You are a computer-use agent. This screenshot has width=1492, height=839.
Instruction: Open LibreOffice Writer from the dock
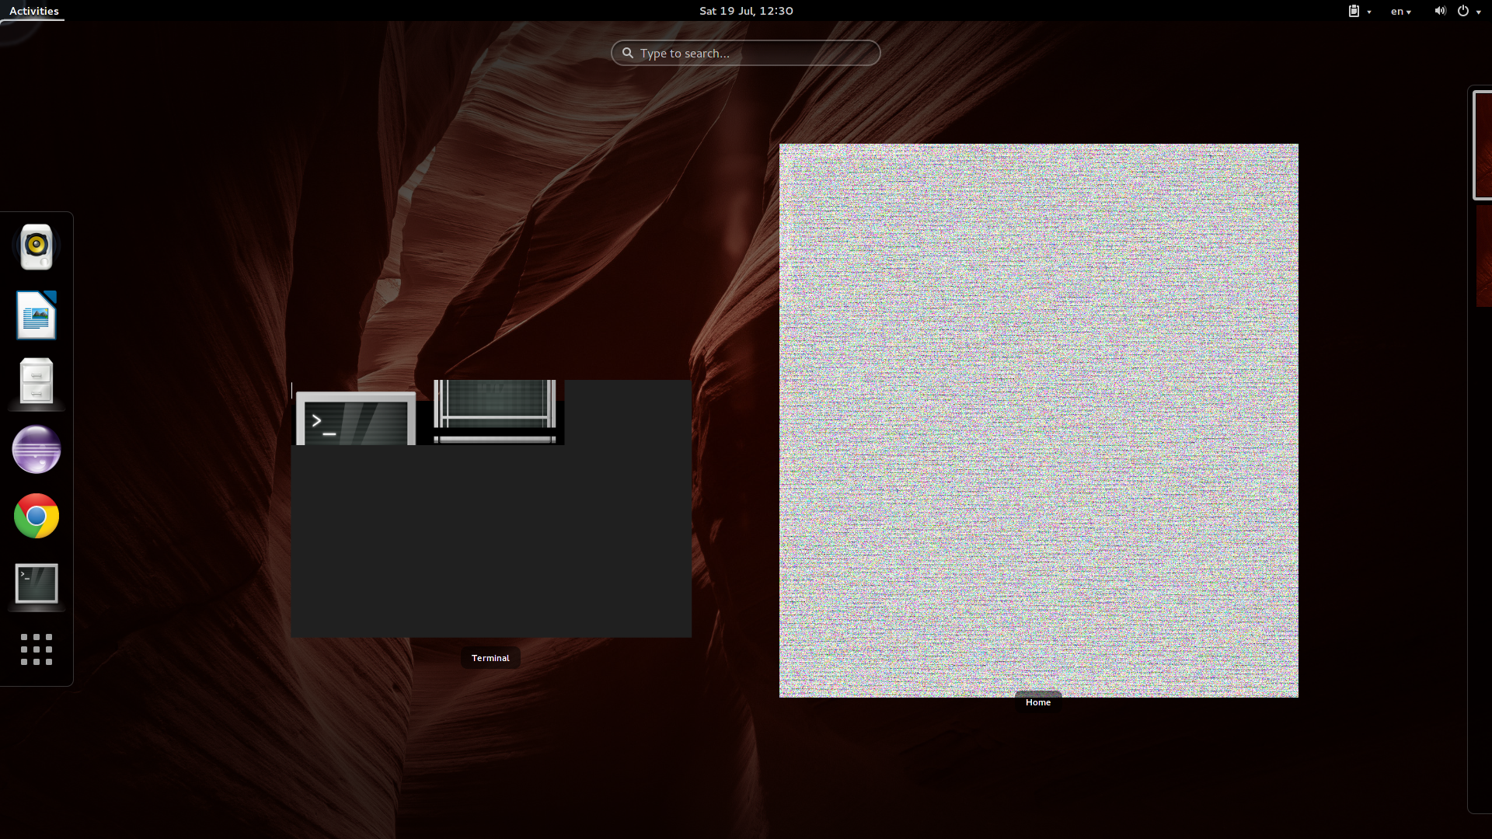point(37,315)
